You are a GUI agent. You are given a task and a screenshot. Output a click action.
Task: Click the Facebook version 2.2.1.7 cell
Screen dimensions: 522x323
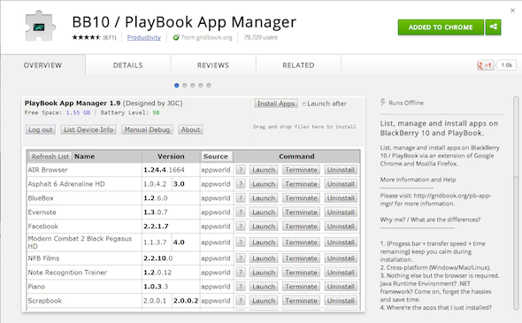(x=171, y=227)
